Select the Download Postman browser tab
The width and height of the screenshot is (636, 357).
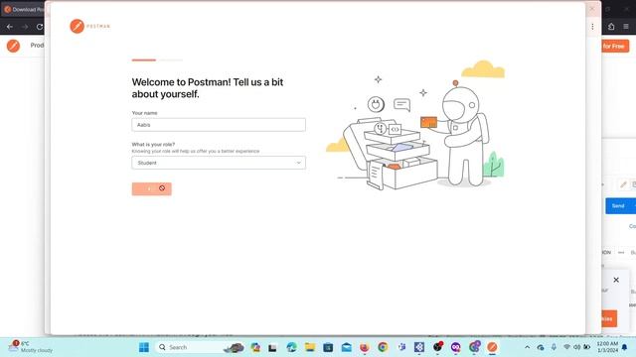[x=24, y=9]
